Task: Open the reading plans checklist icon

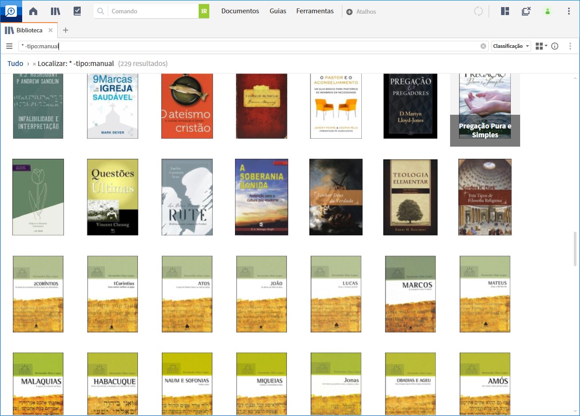Action: (77, 12)
